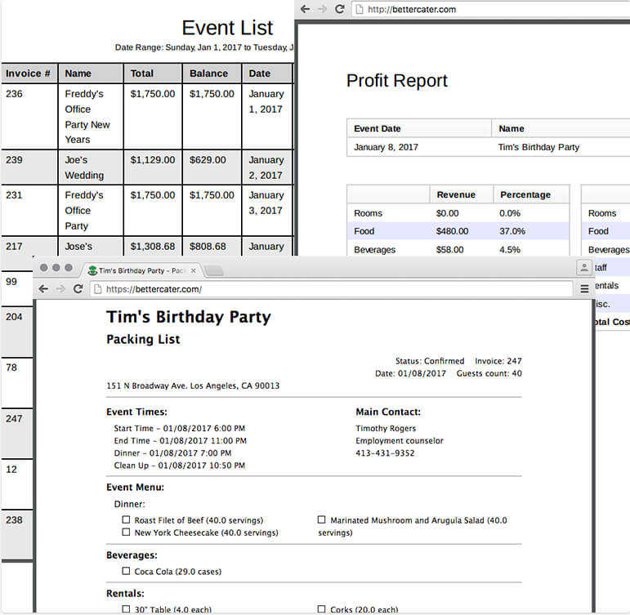Click the Rooms 0.0% percentage value

tap(509, 213)
